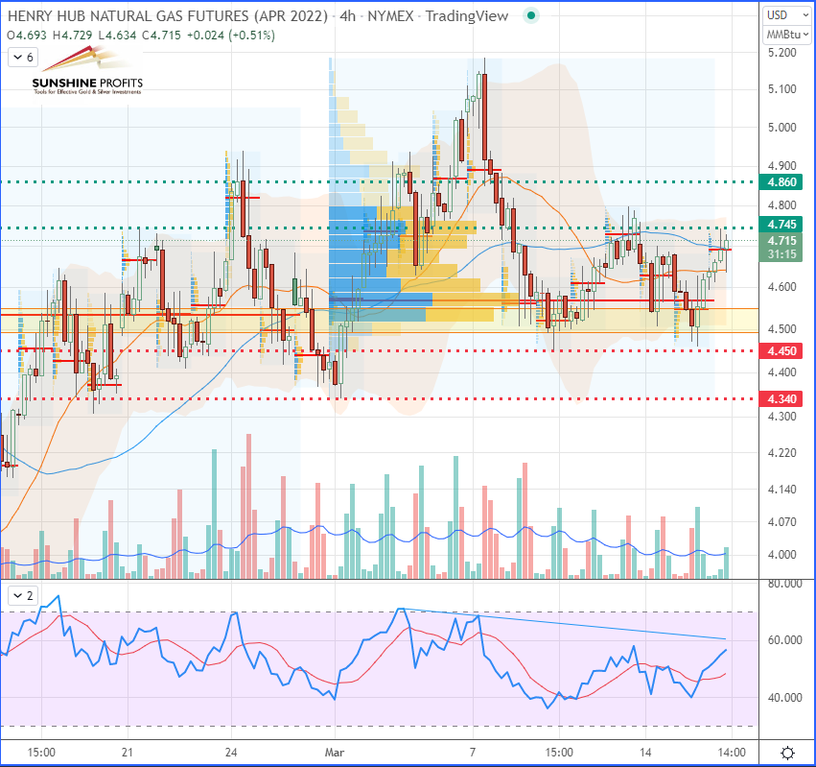This screenshot has width=816, height=767.
Task: Click the 14 date label on time axis
Action: pos(645,753)
